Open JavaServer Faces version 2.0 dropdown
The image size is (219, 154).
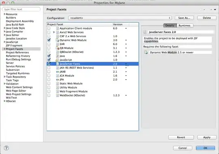(x=126, y=64)
